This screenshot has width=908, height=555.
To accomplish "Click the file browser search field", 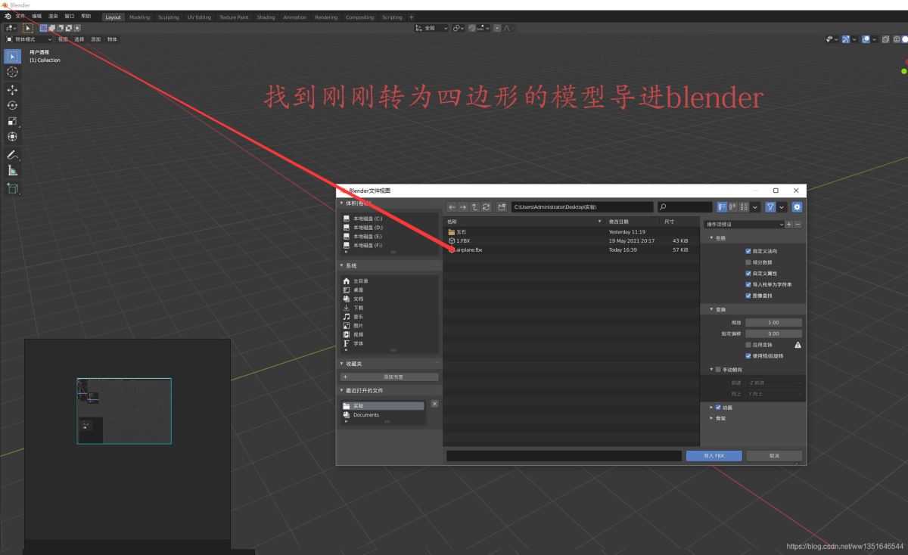I will [685, 207].
